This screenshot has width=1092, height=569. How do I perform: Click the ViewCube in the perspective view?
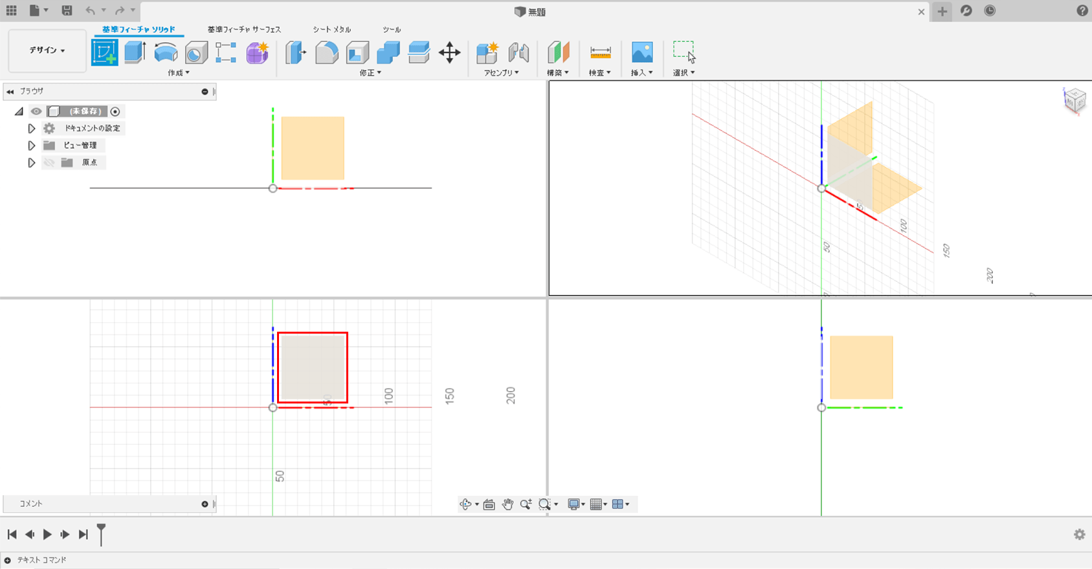tap(1074, 100)
